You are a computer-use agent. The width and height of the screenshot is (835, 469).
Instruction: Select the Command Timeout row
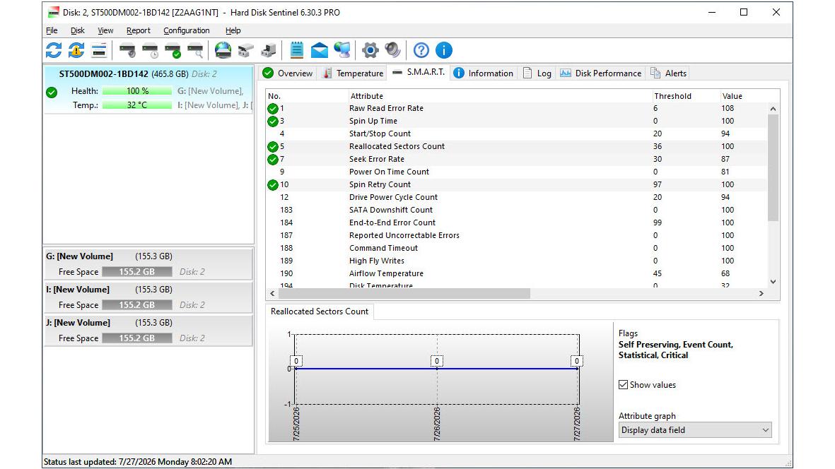click(517, 249)
